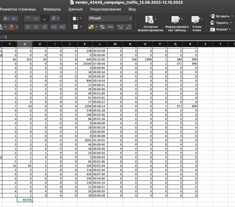Pick the red font color swatch

pyautogui.click(x=12, y=27)
